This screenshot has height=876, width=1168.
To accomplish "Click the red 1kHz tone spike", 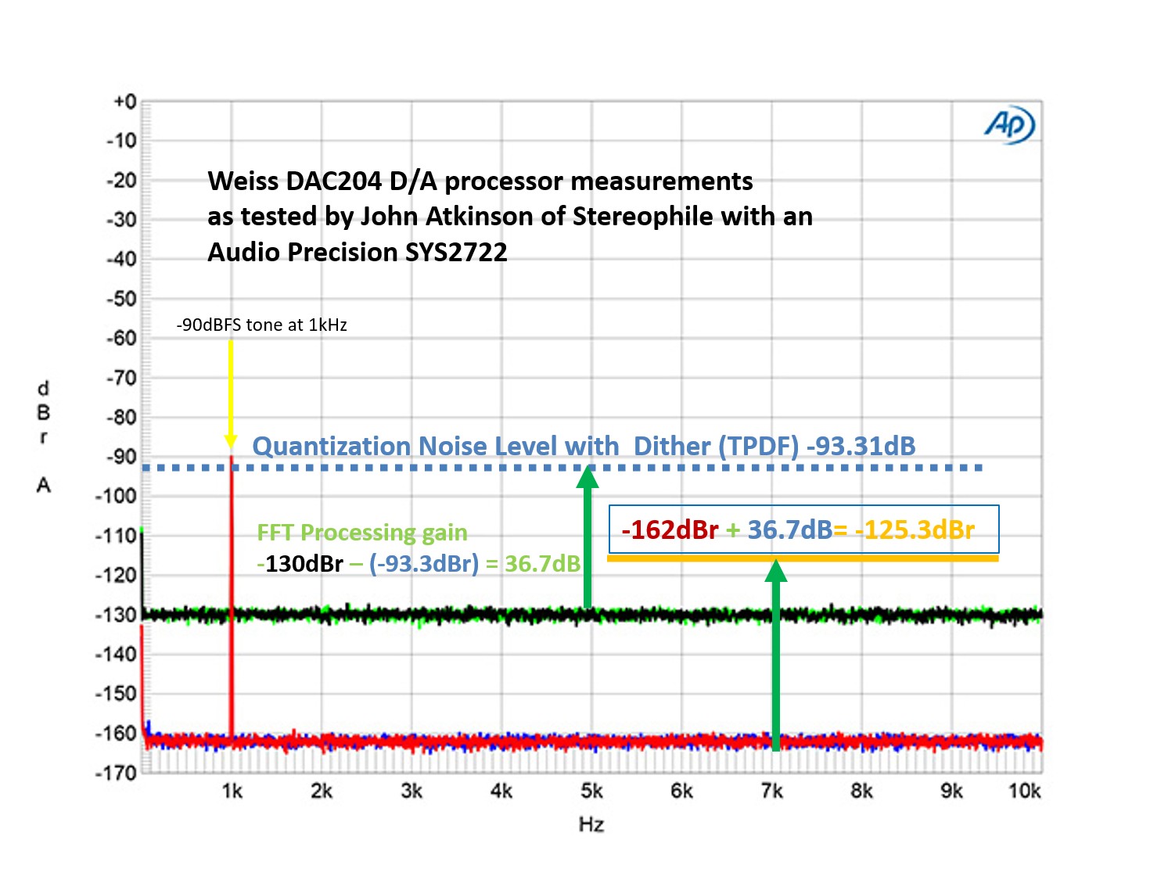I will [x=232, y=594].
